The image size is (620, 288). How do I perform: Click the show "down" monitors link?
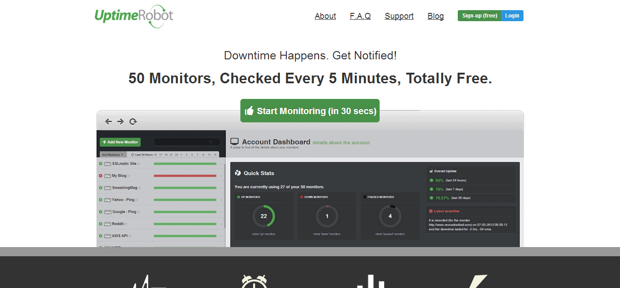pos(327,234)
